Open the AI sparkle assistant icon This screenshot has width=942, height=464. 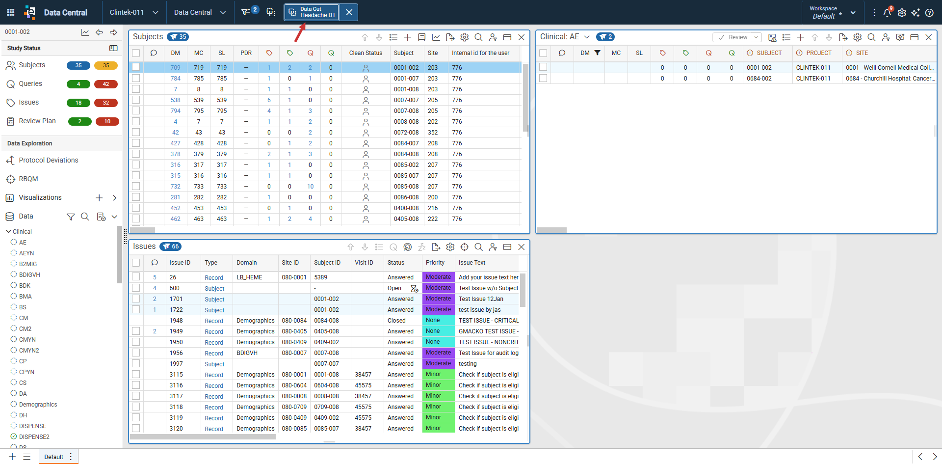click(916, 13)
